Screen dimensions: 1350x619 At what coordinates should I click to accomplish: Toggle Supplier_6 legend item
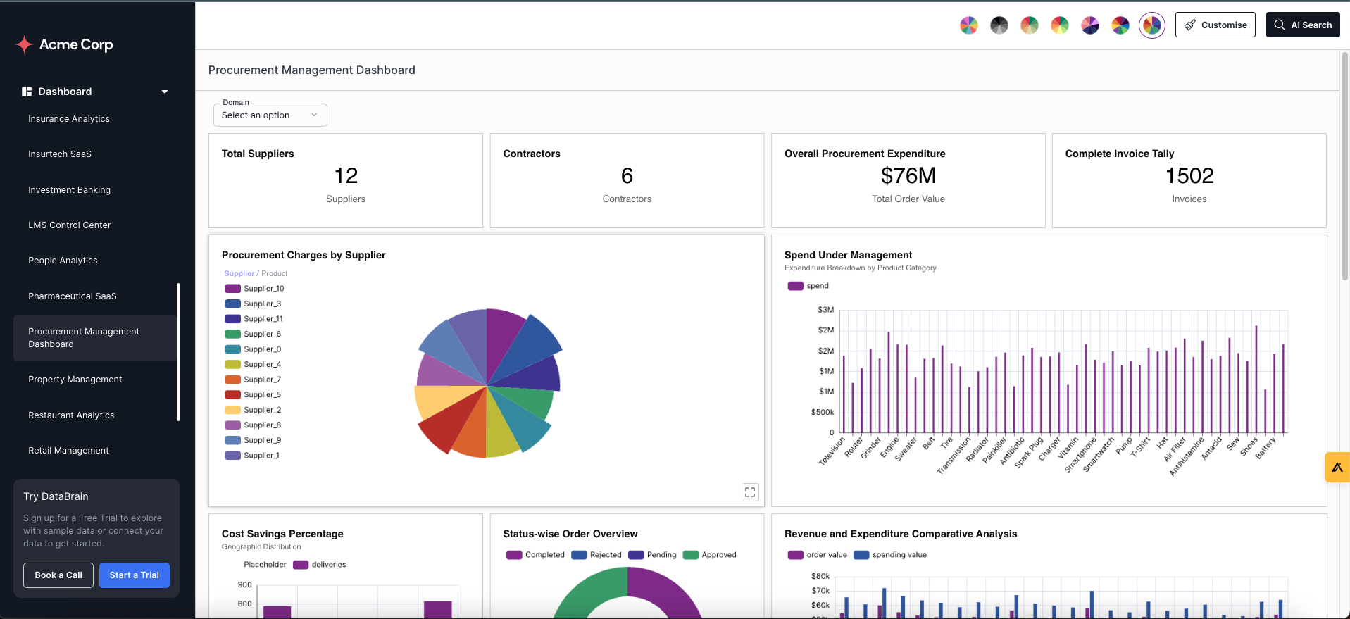[x=253, y=334]
